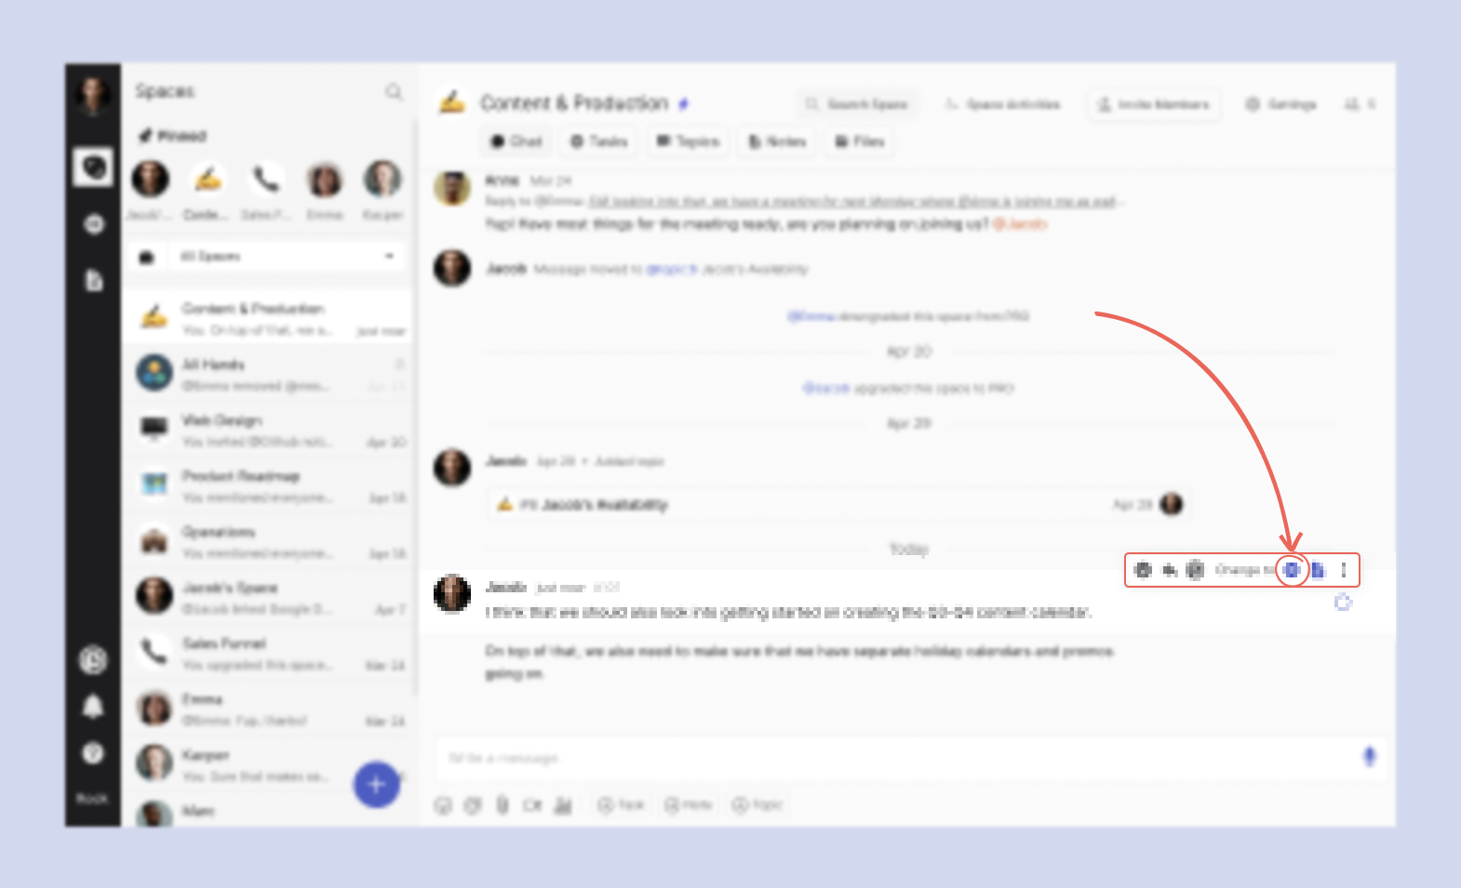Switch to the Chat tab
The width and height of the screenshot is (1461, 888).
coord(516,141)
